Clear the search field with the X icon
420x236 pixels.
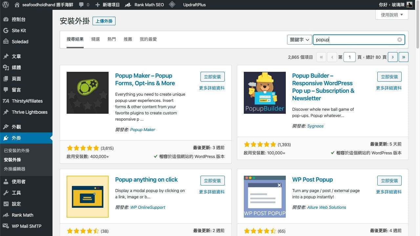pos(399,40)
